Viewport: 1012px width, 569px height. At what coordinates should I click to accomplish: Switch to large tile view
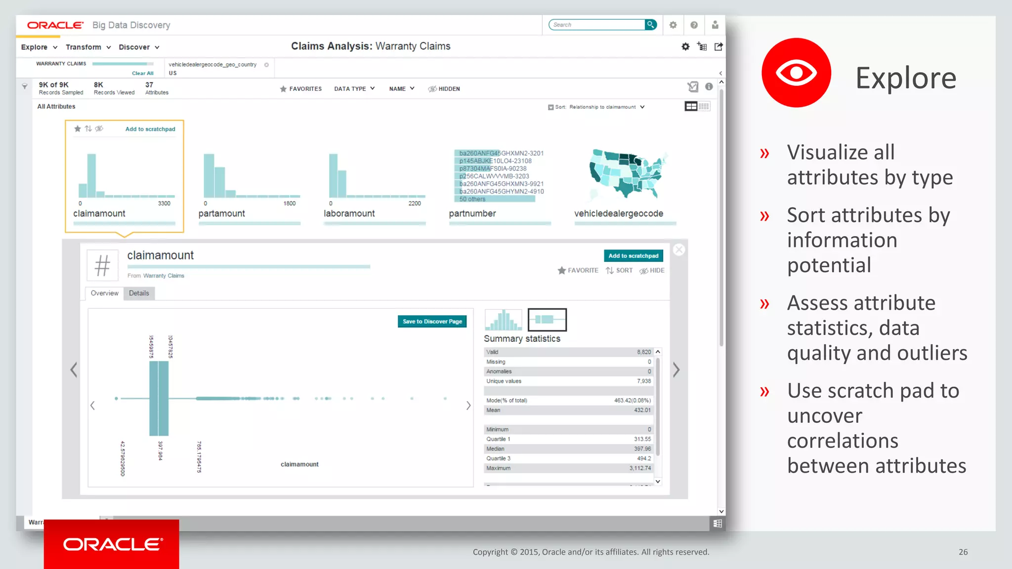point(691,106)
